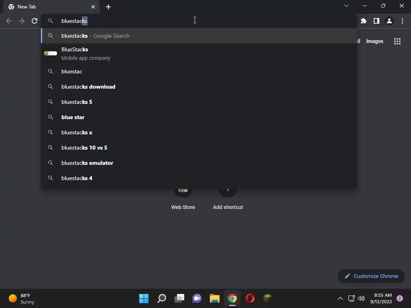This screenshot has height=308, width=411.
Task: Open the notification count badge
Action: click(x=400, y=298)
